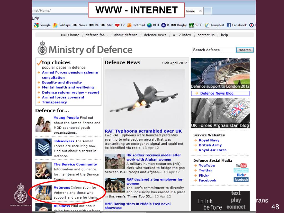This screenshot has height=213, width=284.
Task: Click the search button
Action: coord(245,50)
